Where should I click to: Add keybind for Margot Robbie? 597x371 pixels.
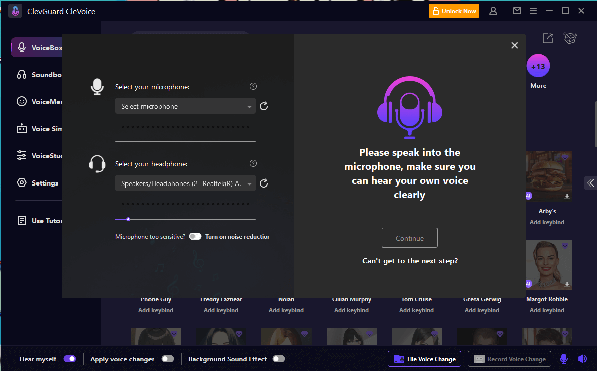click(547, 310)
